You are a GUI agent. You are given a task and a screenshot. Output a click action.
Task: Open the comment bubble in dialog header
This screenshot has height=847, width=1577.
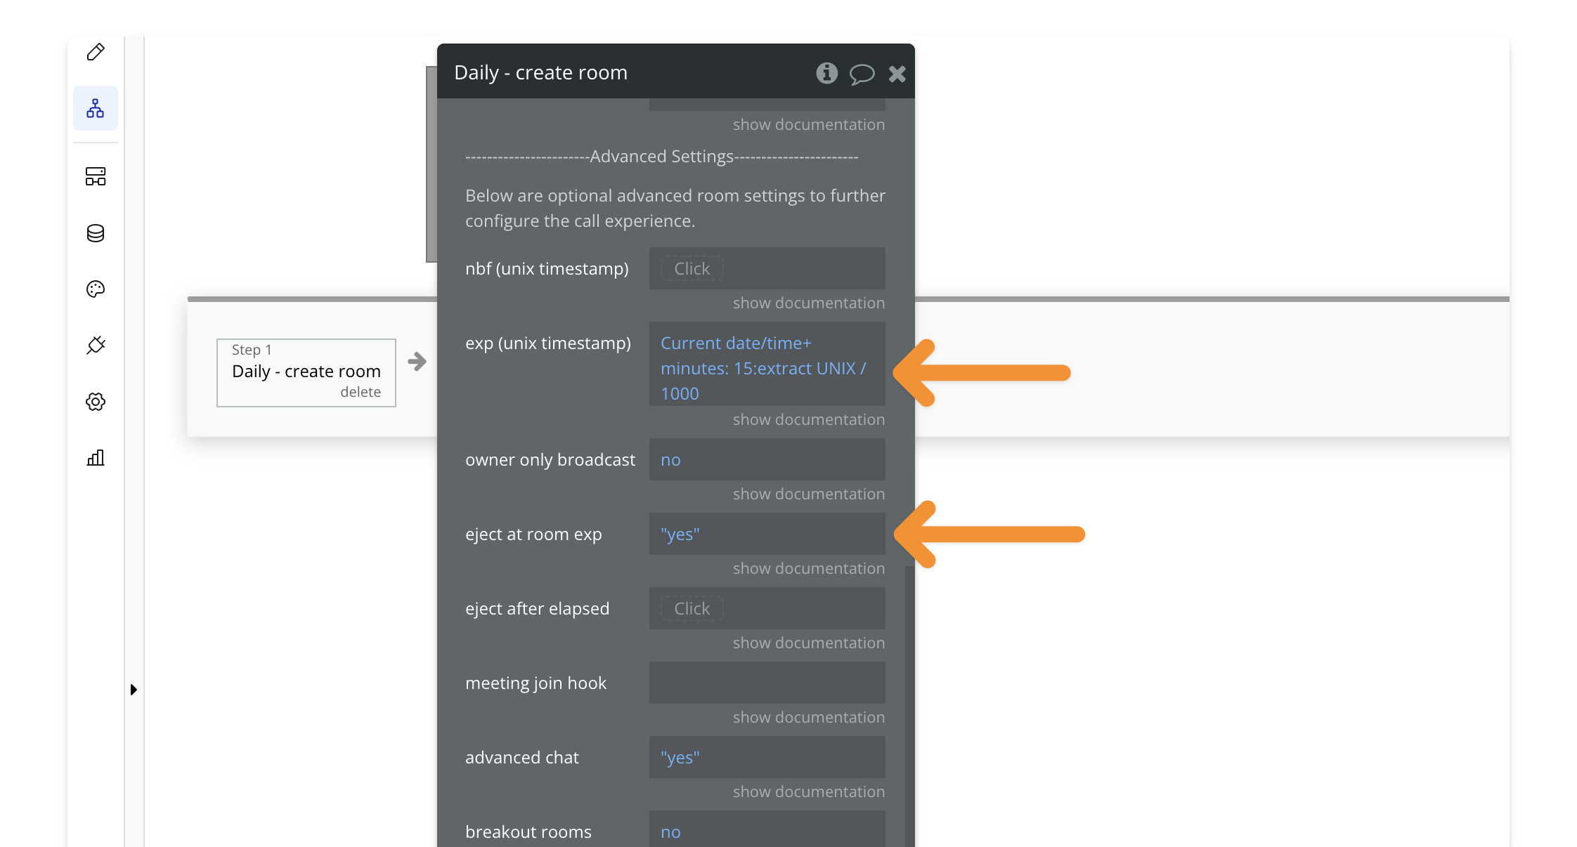click(x=862, y=74)
